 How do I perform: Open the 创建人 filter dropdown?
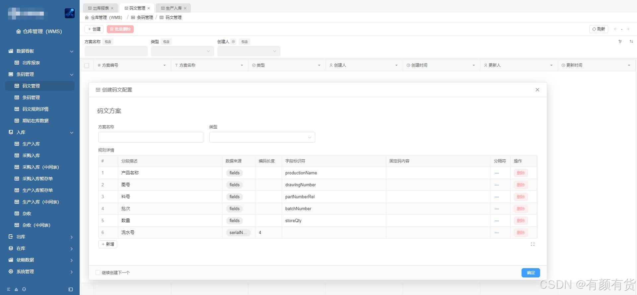pos(248,51)
